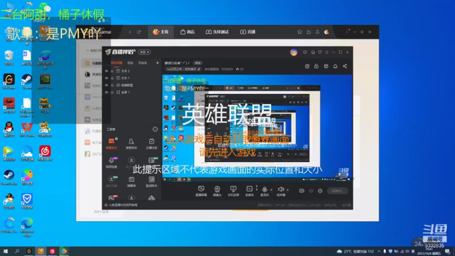Toggle lock on 文本 2 source

pyautogui.click(x=112, y=71)
